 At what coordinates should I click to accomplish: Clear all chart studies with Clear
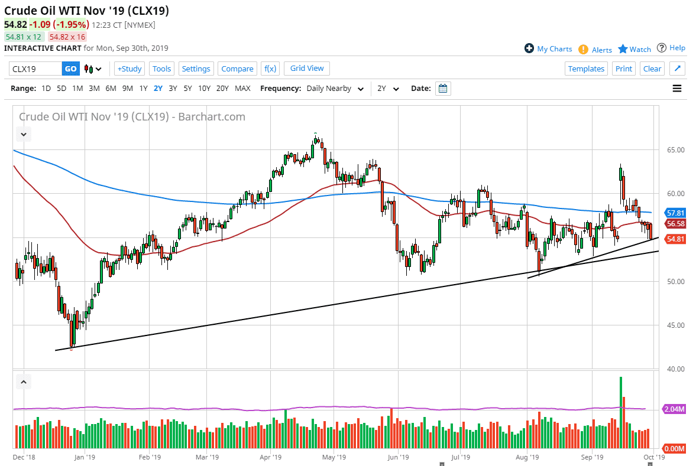click(652, 69)
